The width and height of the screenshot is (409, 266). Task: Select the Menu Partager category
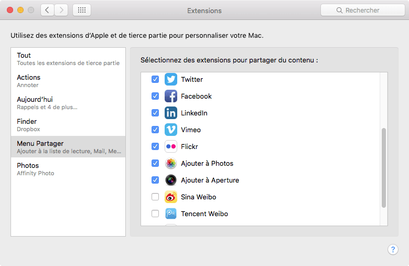coord(68,147)
